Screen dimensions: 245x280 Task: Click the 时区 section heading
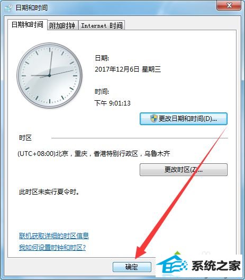click(25, 138)
